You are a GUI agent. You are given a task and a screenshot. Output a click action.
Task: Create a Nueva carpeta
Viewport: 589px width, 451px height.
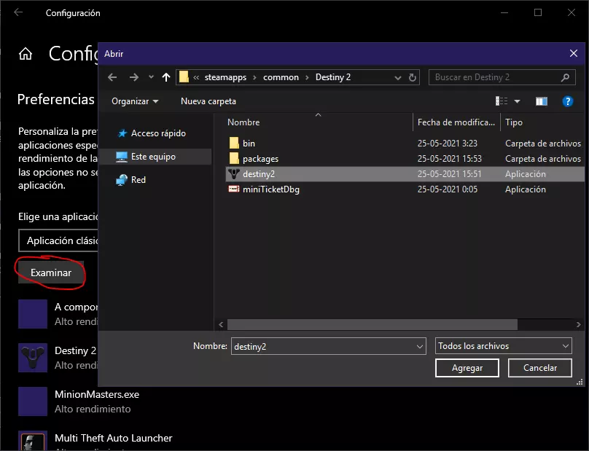click(208, 101)
